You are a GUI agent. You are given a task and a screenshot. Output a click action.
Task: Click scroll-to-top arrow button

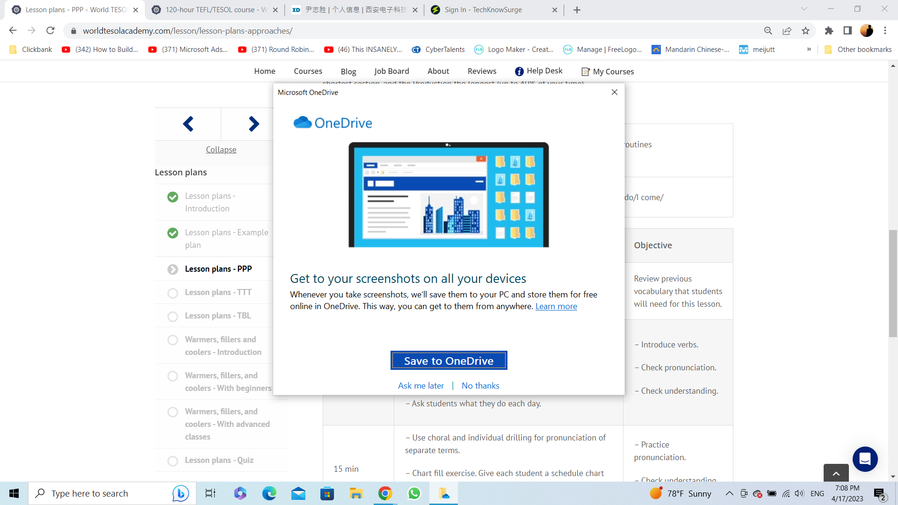836,473
